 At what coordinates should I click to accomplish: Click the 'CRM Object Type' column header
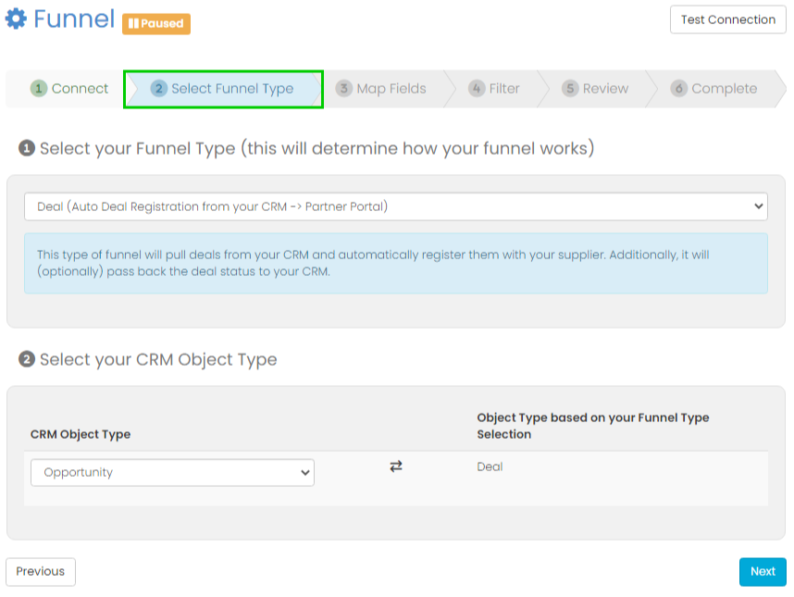[x=81, y=434]
